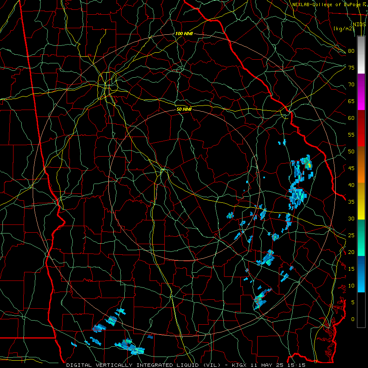Click the 15 value on color scale
Screen dimensions: 368x368
point(351,269)
